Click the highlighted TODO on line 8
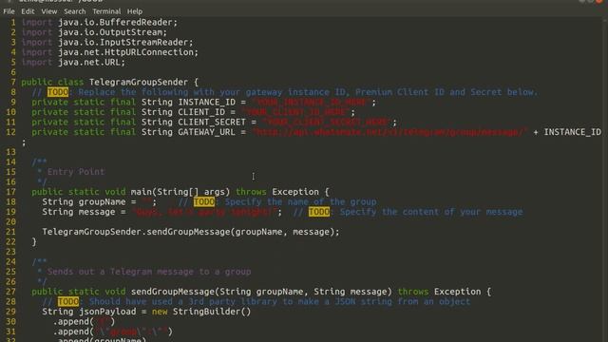Image resolution: width=608 pixels, height=342 pixels. [x=58, y=92]
